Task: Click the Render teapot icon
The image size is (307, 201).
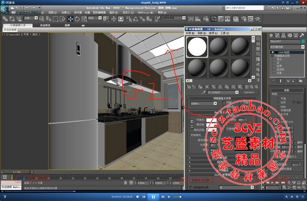Action: coord(258,19)
